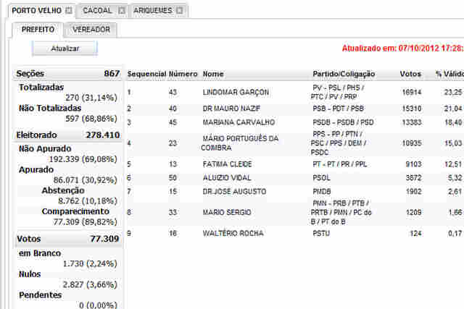Sort by the Nome column header
This screenshot has width=464, height=309.
[213, 75]
